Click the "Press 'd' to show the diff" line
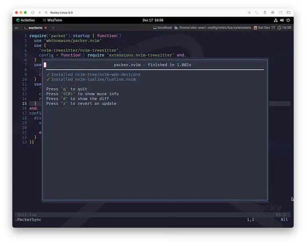Screen dimensions: 306x244 [x=77, y=99]
